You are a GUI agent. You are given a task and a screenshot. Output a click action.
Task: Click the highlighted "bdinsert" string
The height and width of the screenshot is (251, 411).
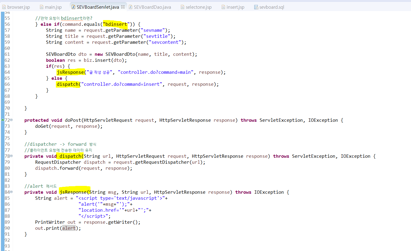pyautogui.click(x=116, y=24)
